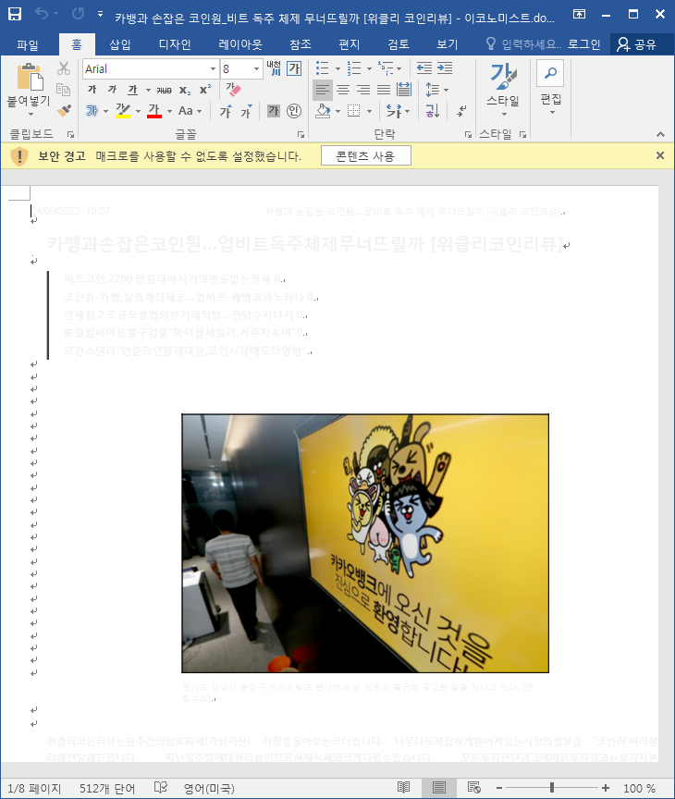Click the 공유 button
The image size is (675, 799).
637,44
